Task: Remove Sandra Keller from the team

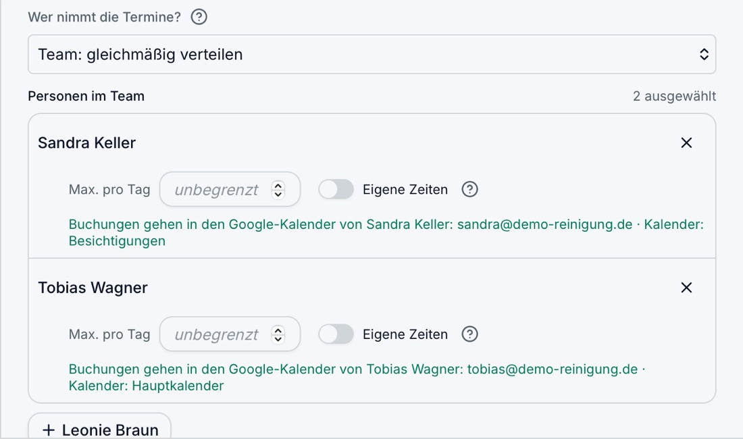Action: 686,143
